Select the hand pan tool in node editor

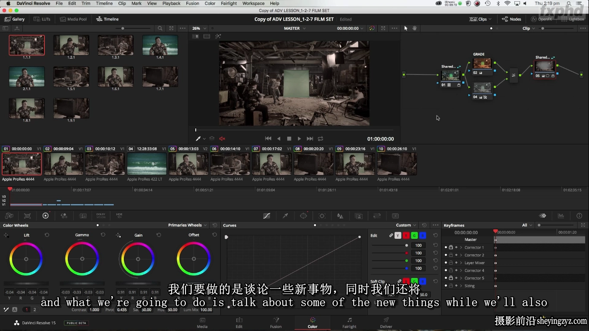415,28
